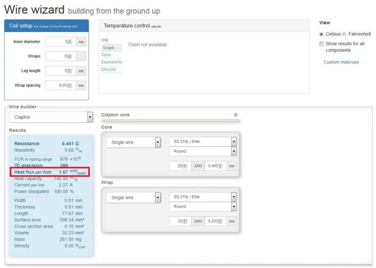Click the wrap AWG 32 spinner arrows
The image size is (376, 268).
(x=185, y=221)
